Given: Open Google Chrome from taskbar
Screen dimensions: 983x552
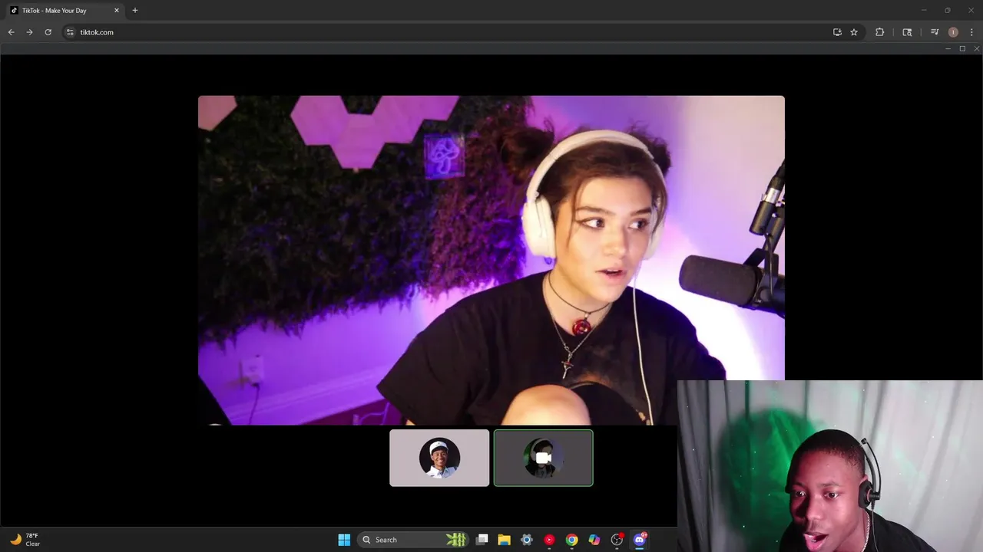Looking at the screenshot, I should 572,540.
